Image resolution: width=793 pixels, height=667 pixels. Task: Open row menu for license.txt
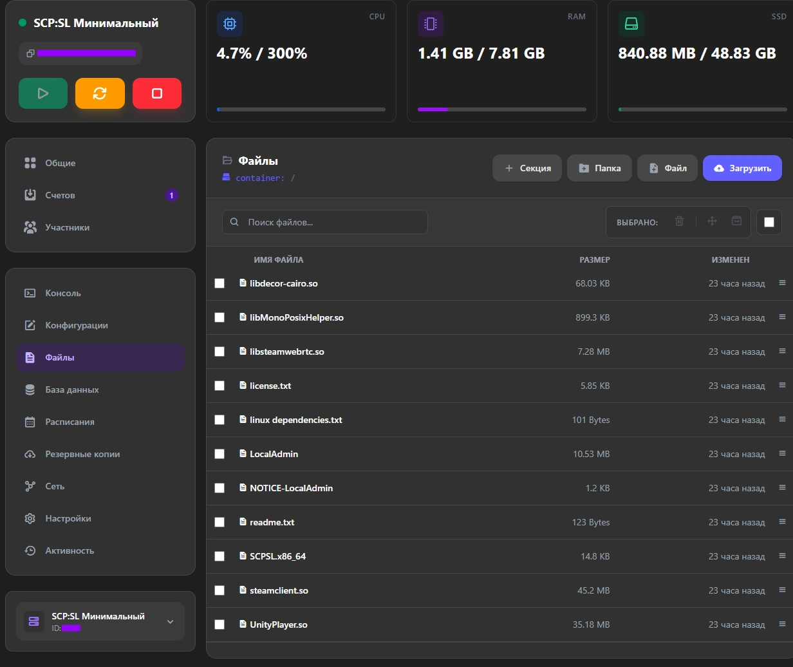pyautogui.click(x=782, y=385)
